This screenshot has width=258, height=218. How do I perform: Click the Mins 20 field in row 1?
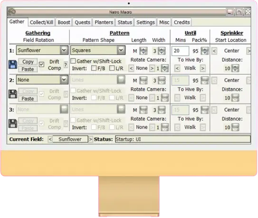(x=181, y=51)
